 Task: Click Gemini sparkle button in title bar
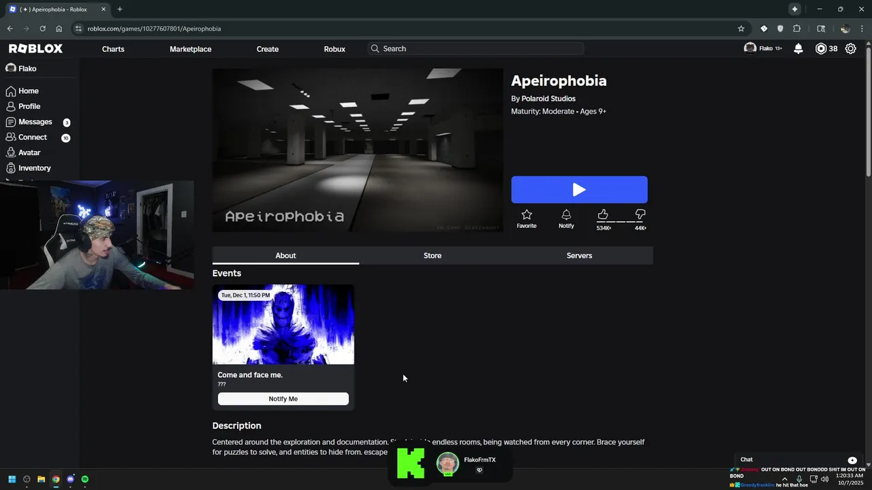pyautogui.click(x=794, y=9)
